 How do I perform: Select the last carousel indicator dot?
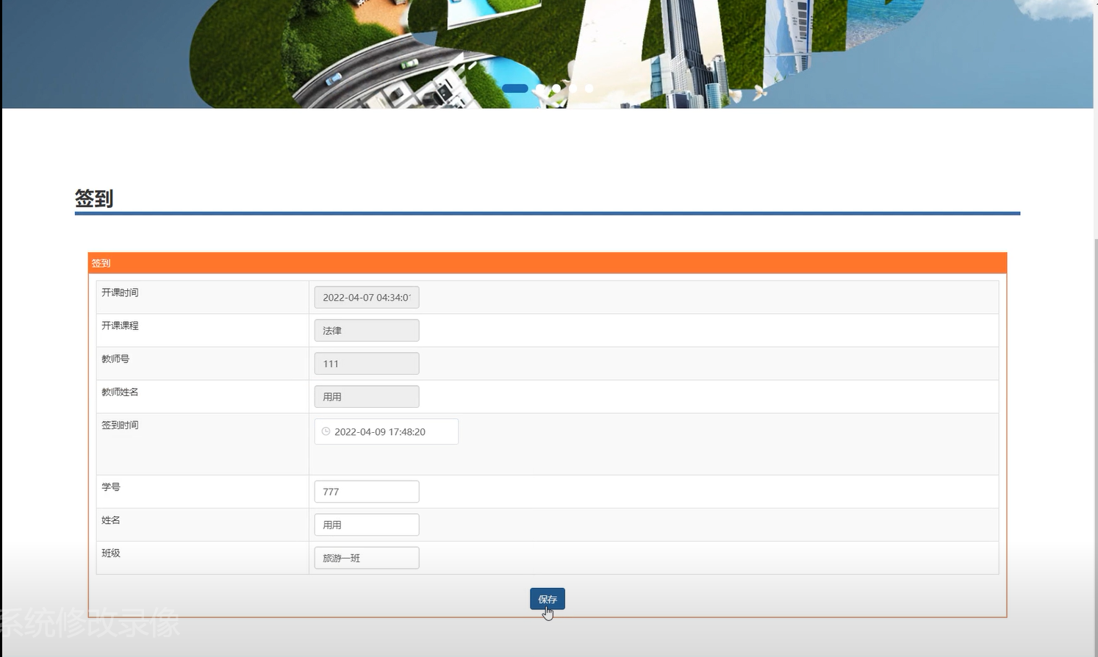589,88
